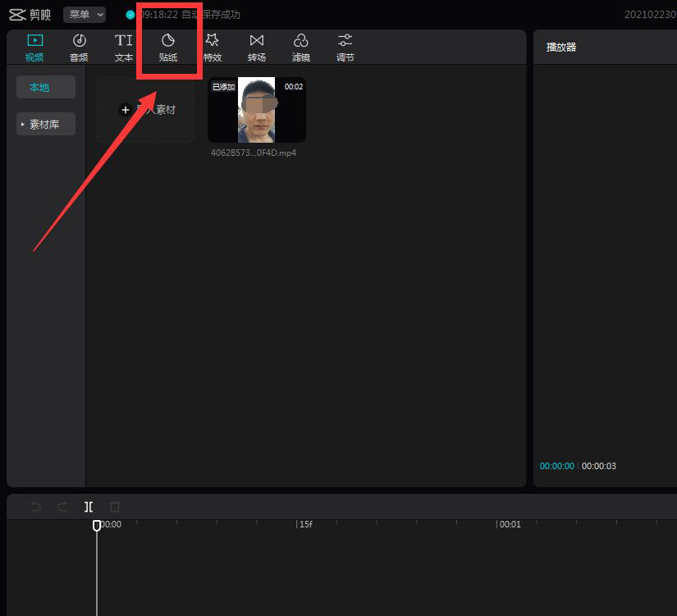Open the 特效 effects panel
Image resolution: width=677 pixels, height=616 pixels.
coord(213,48)
